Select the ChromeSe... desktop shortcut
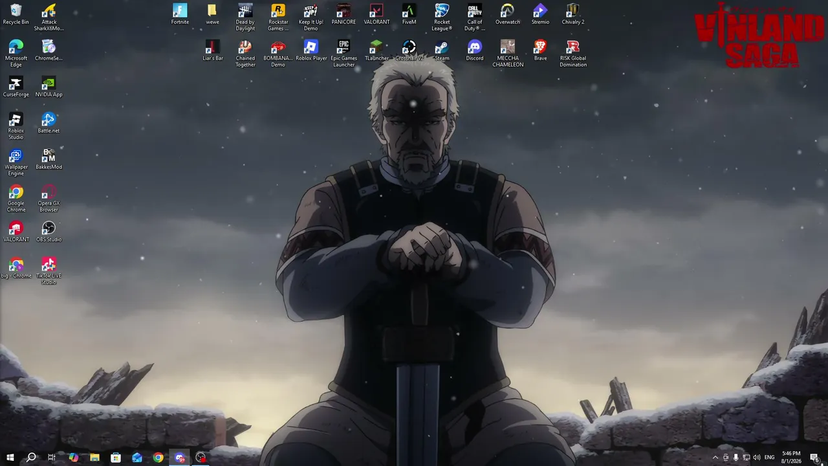The height and width of the screenshot is (466, 828). [x=49, y=50]
